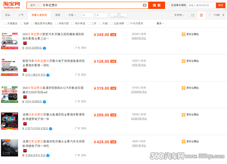Click the exclude-keyword input field
This screenshot has height=164, width=227.
(x=202, y=5)
